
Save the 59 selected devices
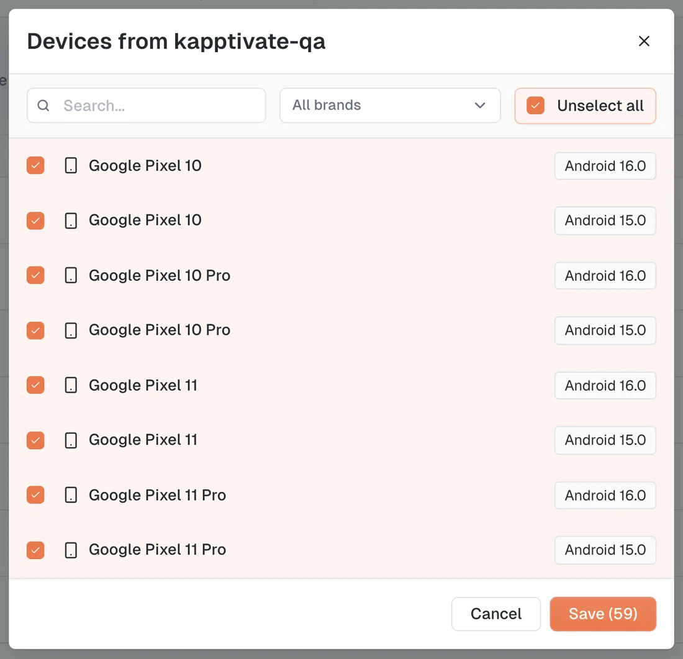coord(603,614)
